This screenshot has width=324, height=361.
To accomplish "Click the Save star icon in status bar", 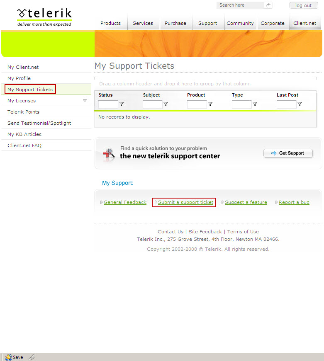I will [8, 357].
